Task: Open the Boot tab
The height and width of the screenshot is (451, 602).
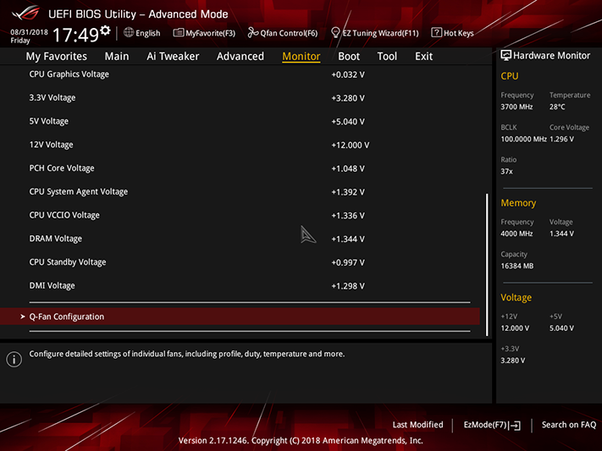Action: pos(349,56)
